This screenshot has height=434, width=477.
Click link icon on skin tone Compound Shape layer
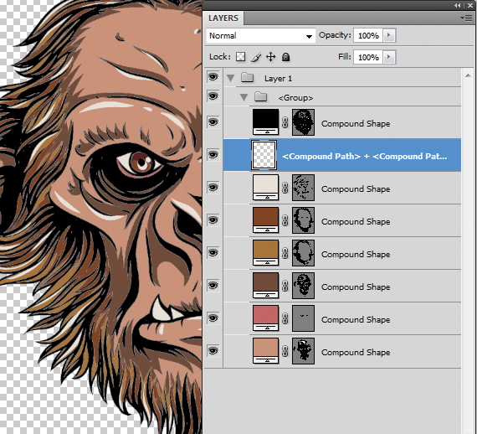285,351
